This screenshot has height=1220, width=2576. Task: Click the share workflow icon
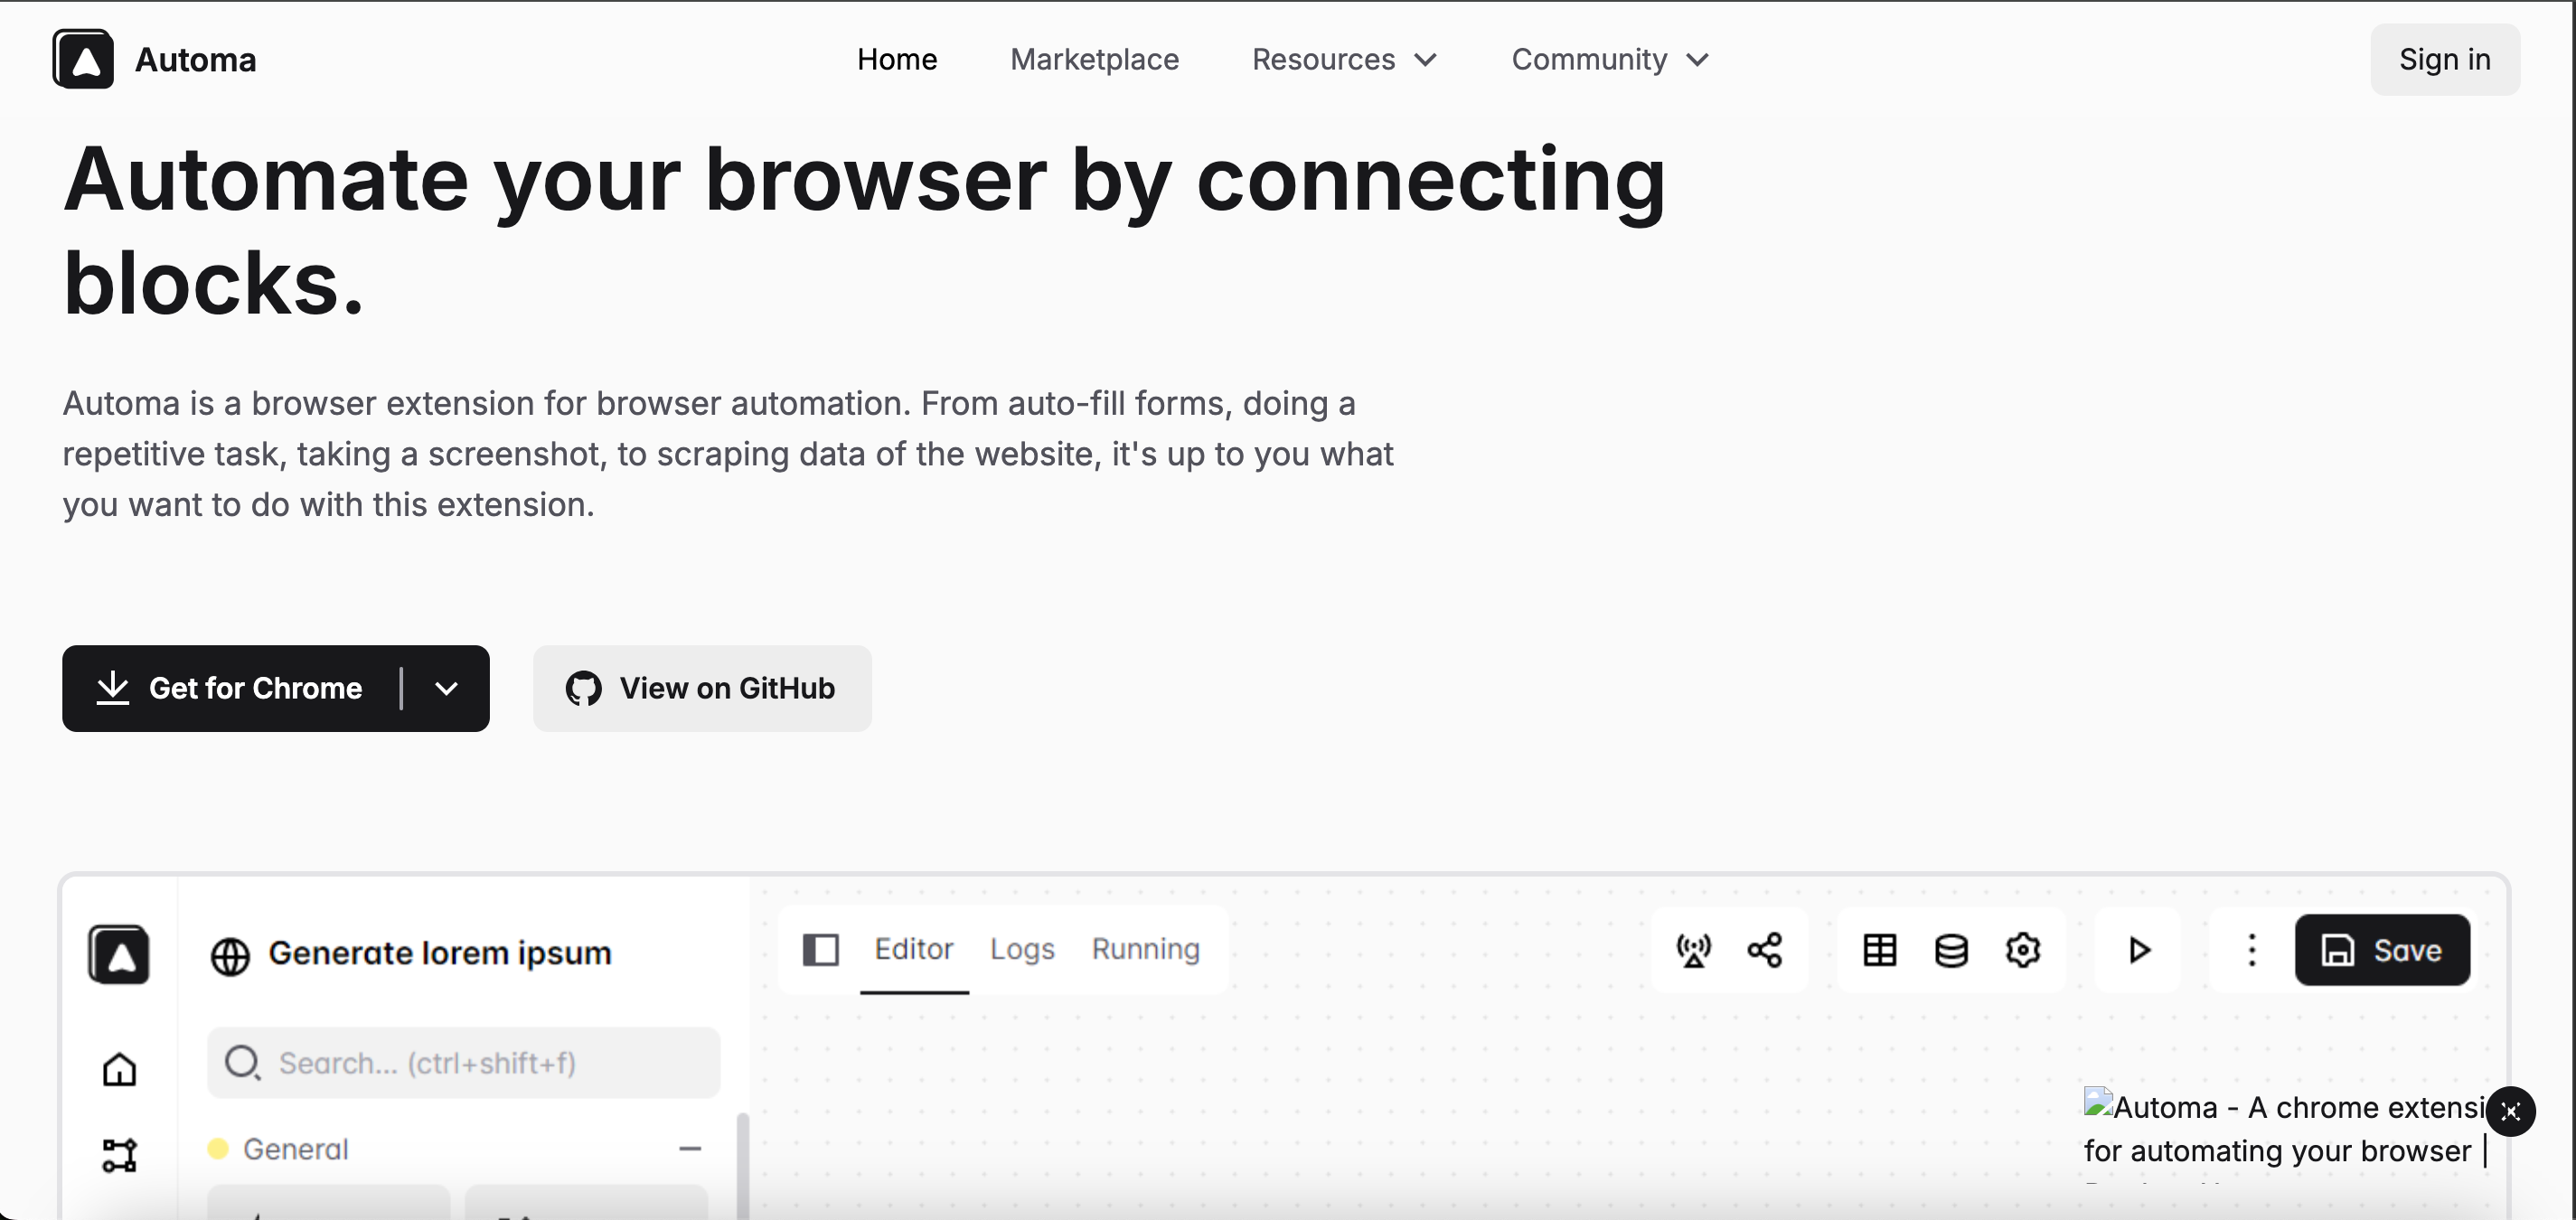pyautogui.click(x=1765, y=950)
